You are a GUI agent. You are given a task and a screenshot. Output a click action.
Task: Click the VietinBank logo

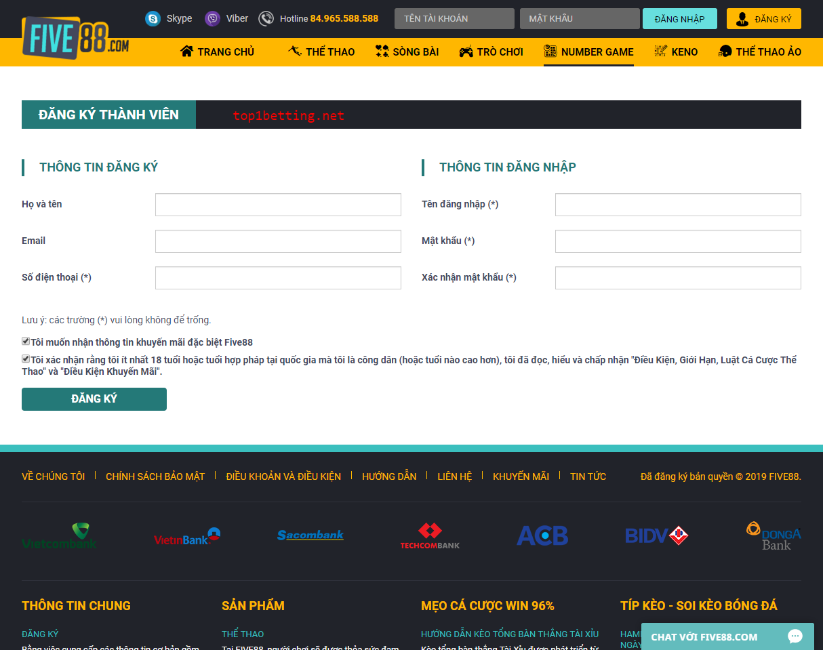[188, 536]
